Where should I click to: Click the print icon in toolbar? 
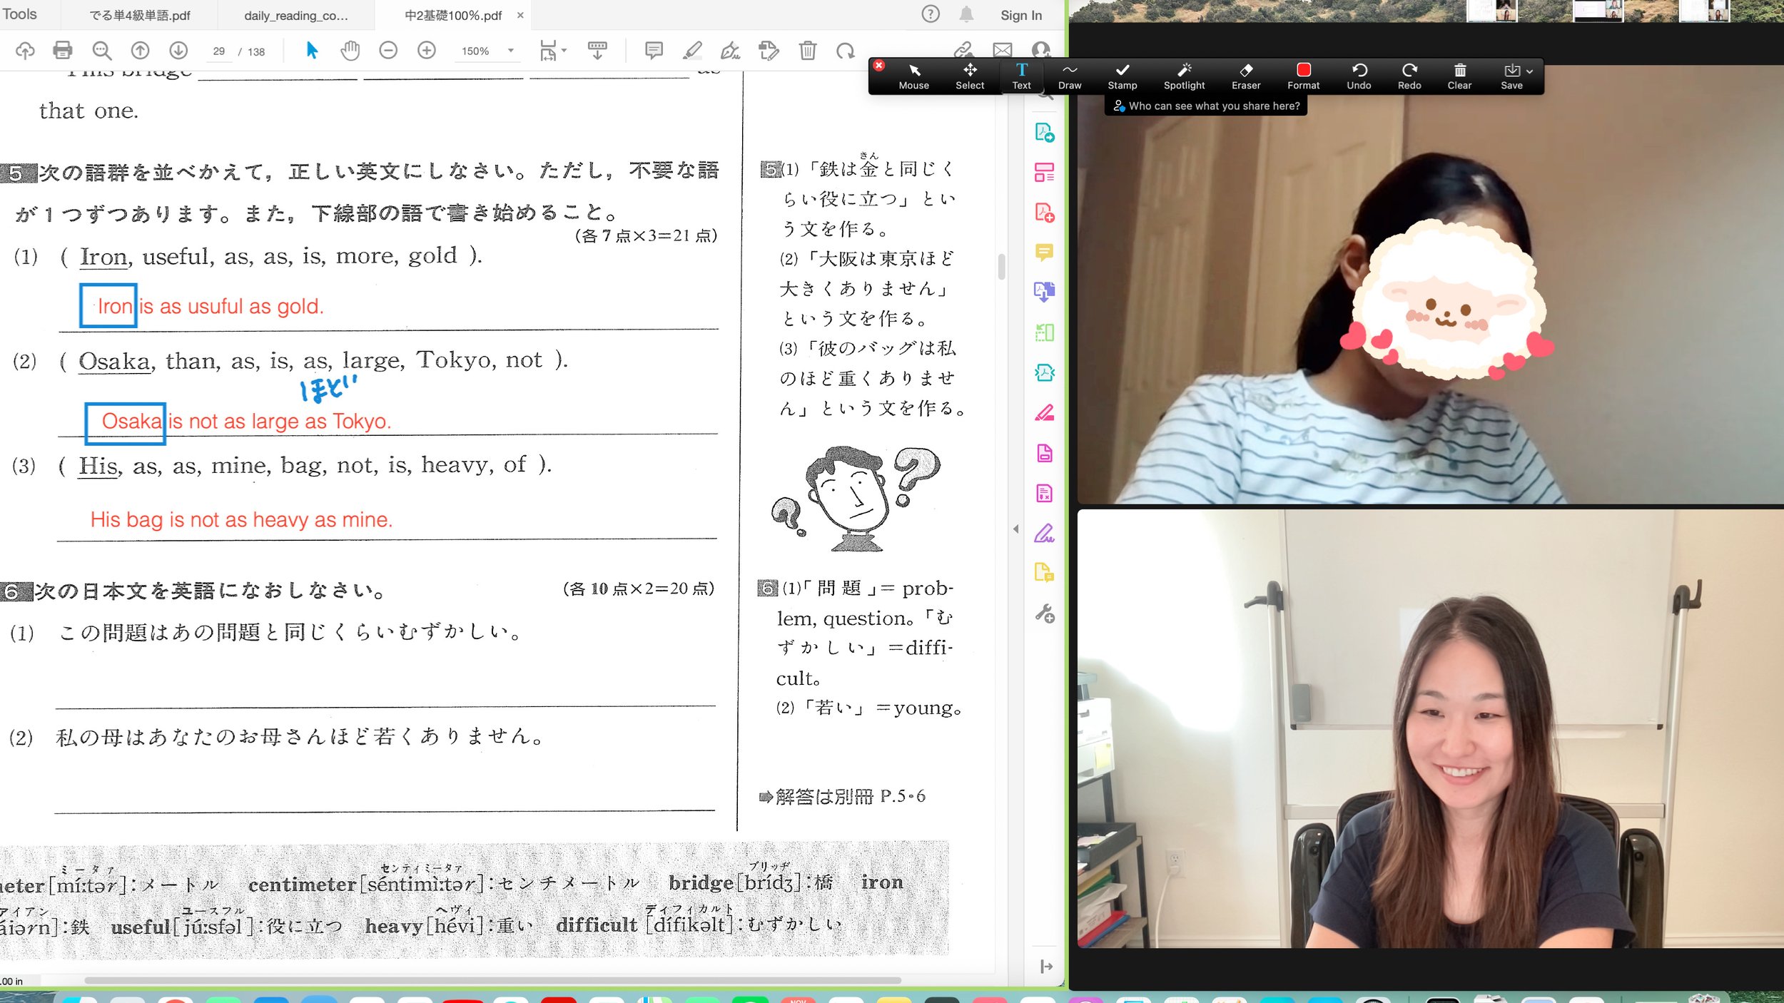click(63, 50)
